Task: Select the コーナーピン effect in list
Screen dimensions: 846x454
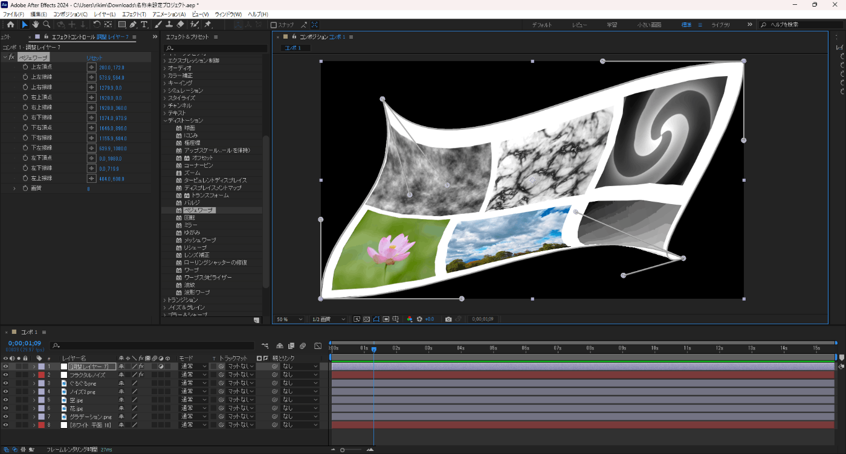Action: [x=198, y=165]
